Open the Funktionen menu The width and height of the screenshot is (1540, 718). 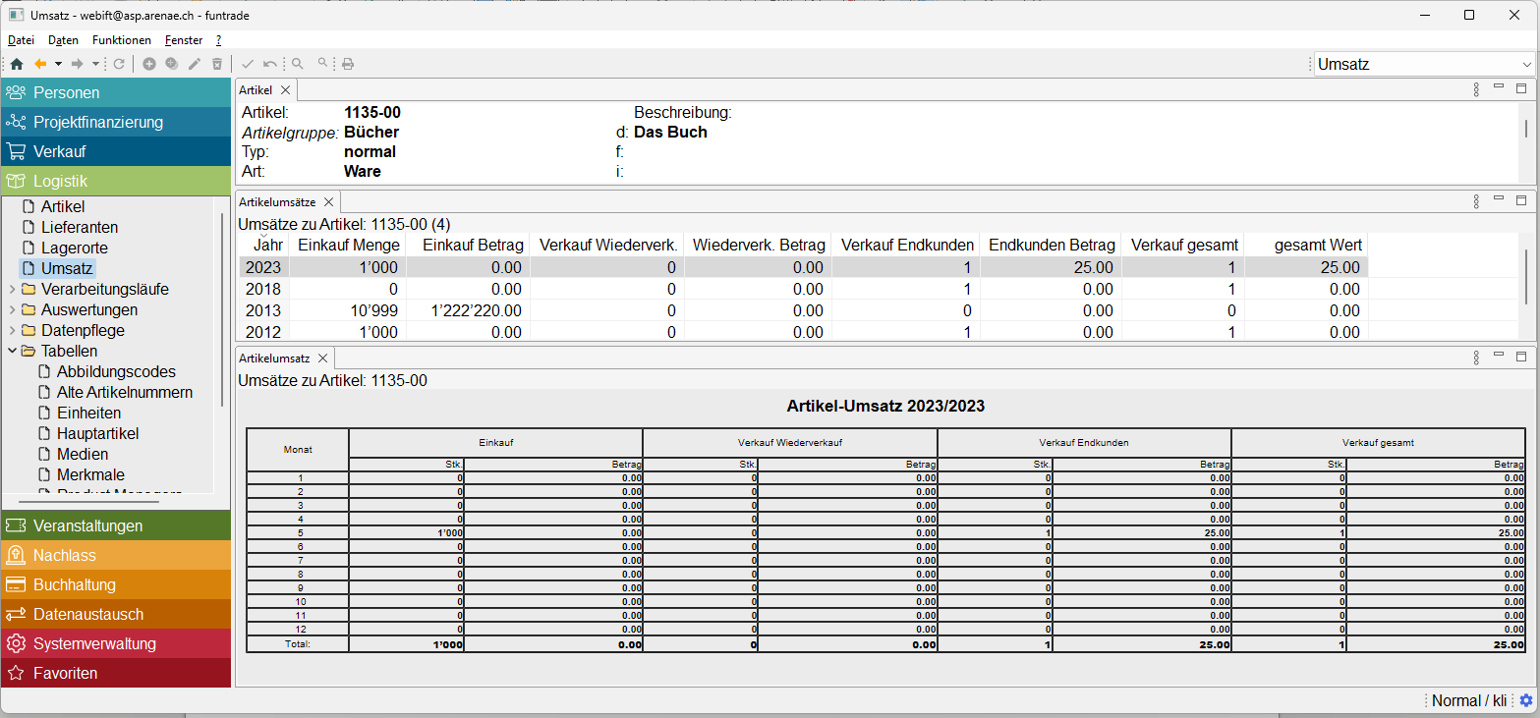[x=122, y=40]
